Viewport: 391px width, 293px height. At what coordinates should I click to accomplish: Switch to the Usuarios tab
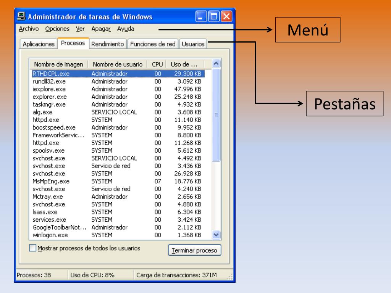click(193, 44)
